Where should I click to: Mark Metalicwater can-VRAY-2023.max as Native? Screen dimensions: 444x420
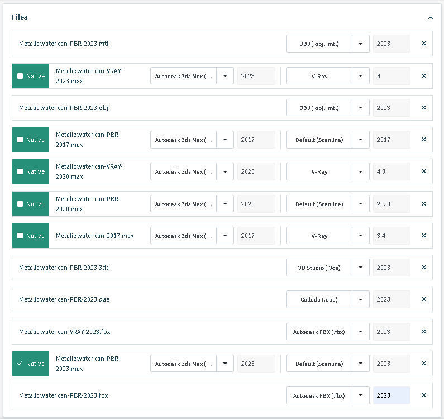coord(21,76)
